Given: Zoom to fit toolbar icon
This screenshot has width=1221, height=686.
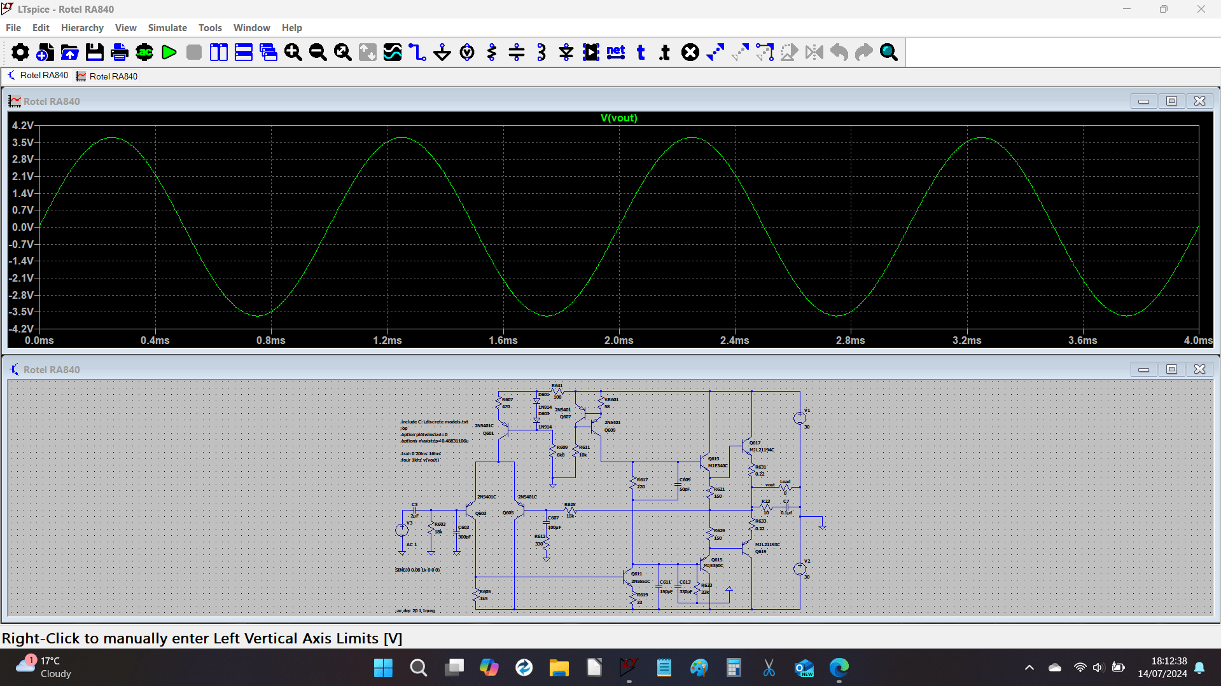Looking at the screenshot, I should [343, 52].
